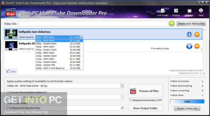Click into the Video link field
Viewport: 210px width, 116px height.
click(93, 24)
